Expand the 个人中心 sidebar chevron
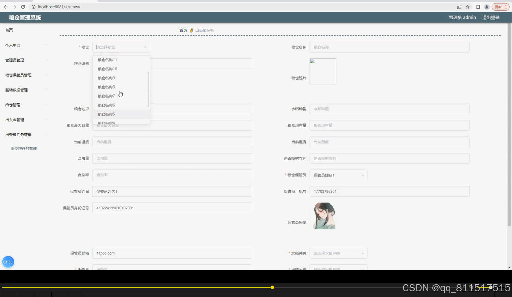 pos(46,45)
